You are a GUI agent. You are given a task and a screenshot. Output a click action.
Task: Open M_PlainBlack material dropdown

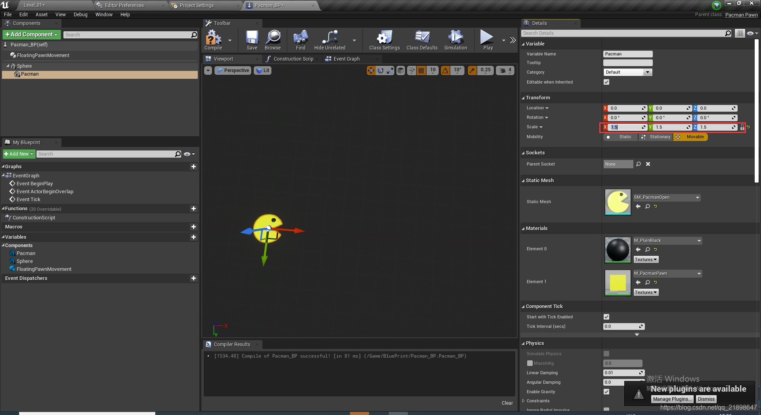click(667, 241)
